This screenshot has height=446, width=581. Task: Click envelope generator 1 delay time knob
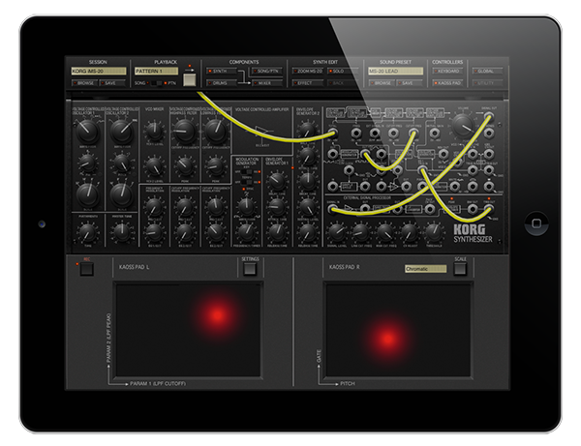coord(277,181)
